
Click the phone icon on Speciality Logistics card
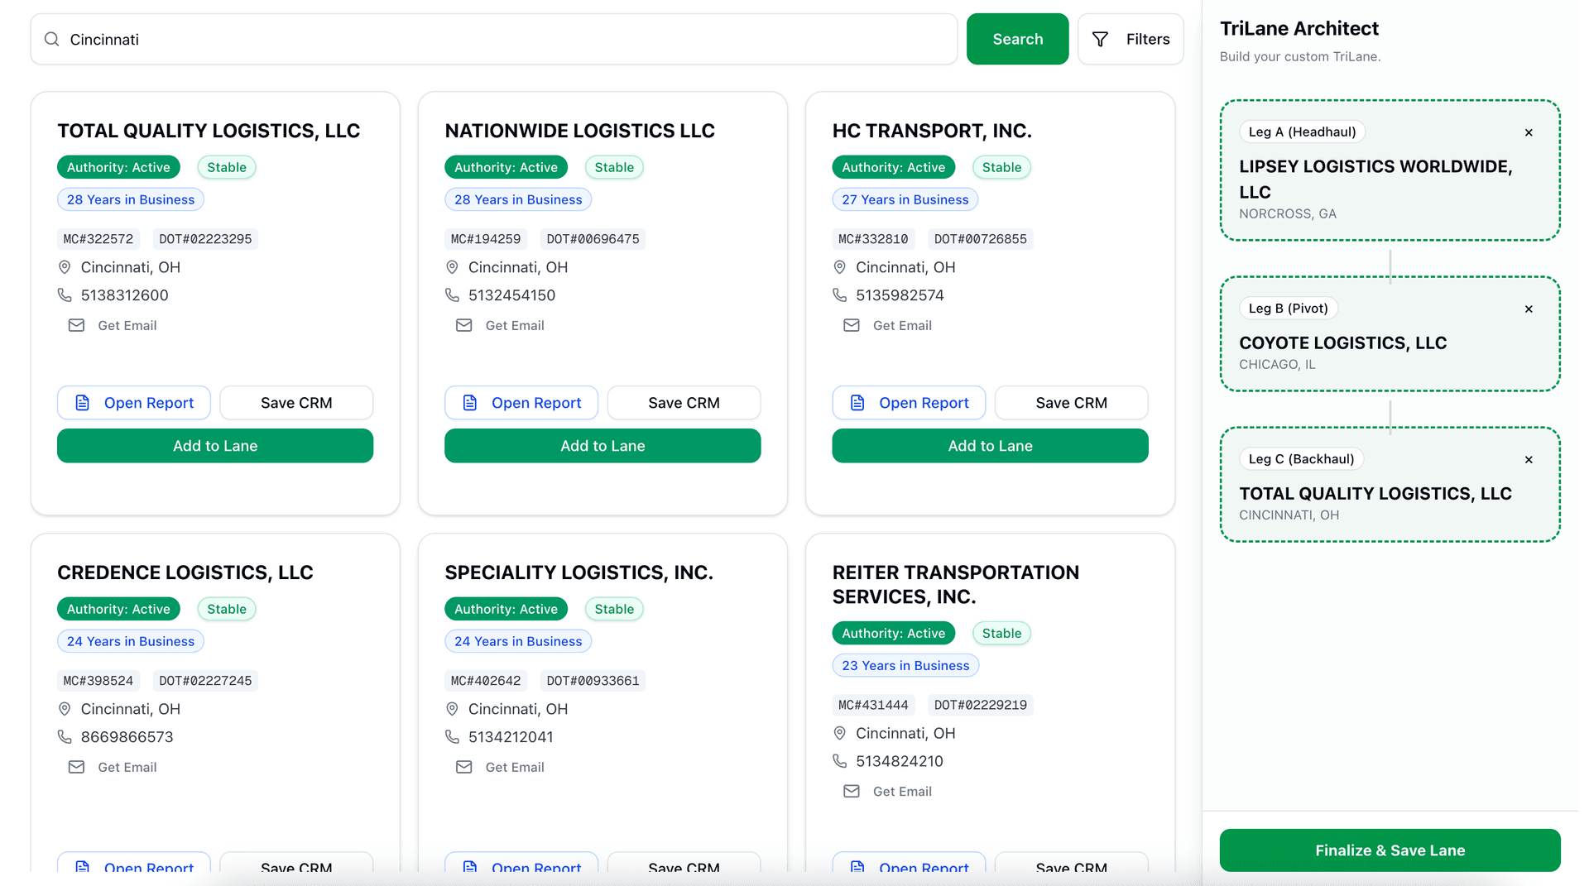click(x=452, y=736)
